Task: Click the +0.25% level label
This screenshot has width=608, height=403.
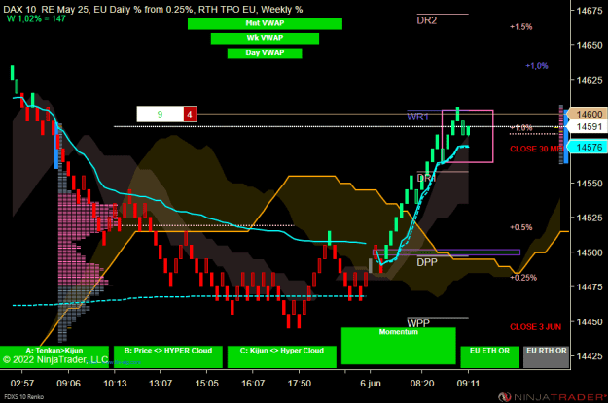Action: coord(523,277)
